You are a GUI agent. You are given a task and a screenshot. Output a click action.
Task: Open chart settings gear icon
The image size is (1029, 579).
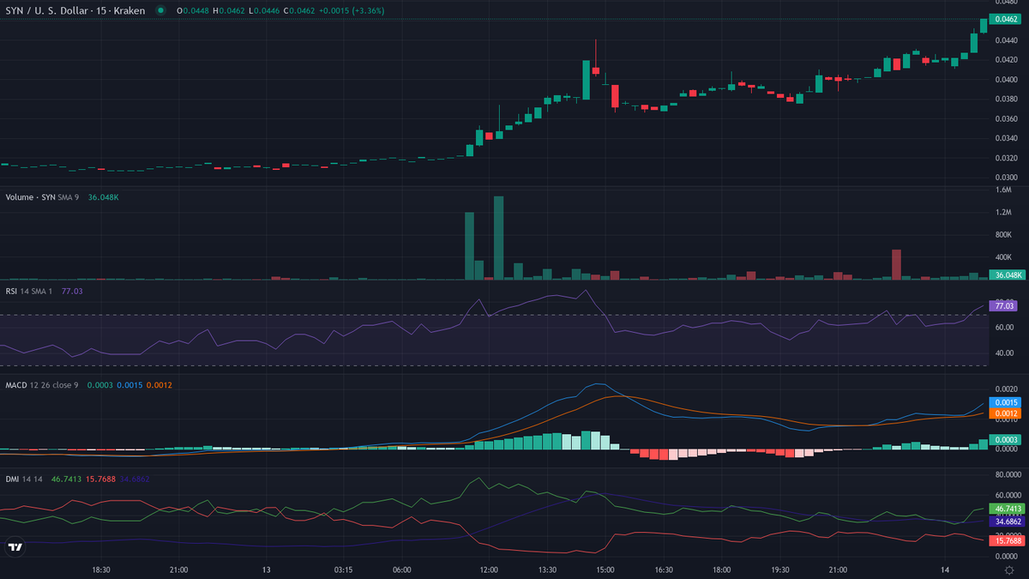(1008, 570)
